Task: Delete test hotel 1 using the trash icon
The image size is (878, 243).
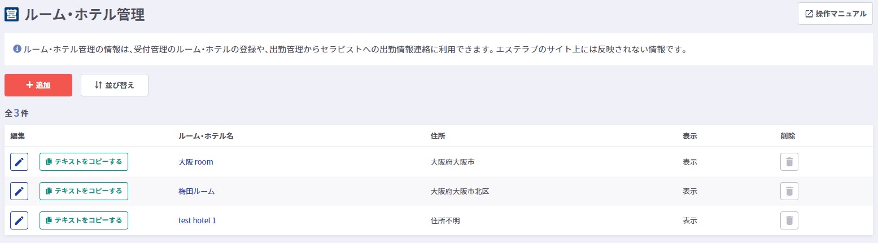Action: point(789,220)
